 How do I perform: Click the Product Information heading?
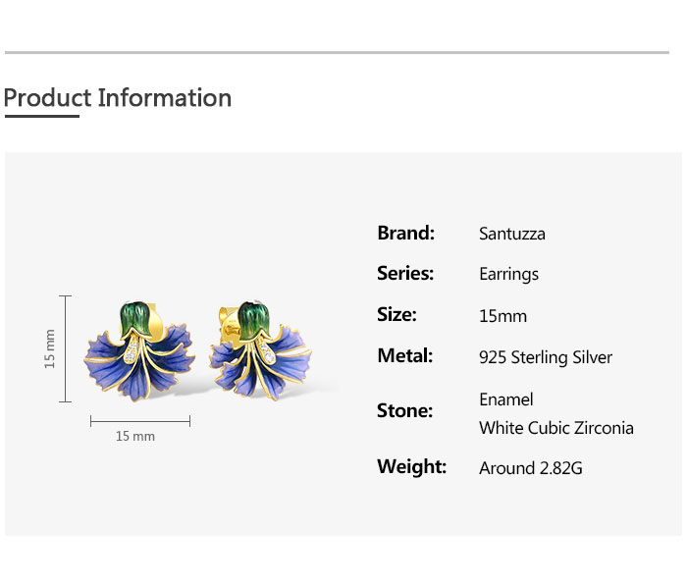click(118, 98)
